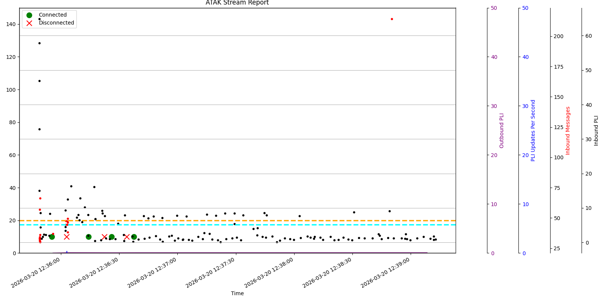Click the isolated red dot near the top right
This screenshot has width=605, height=302.
(392, 19)
